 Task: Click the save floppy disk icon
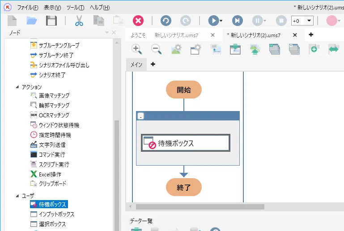(x=51, y=21)
